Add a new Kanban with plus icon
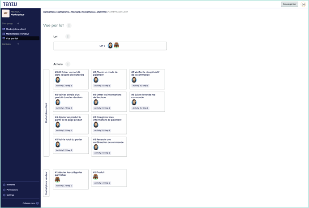 [x=18, y=44]
